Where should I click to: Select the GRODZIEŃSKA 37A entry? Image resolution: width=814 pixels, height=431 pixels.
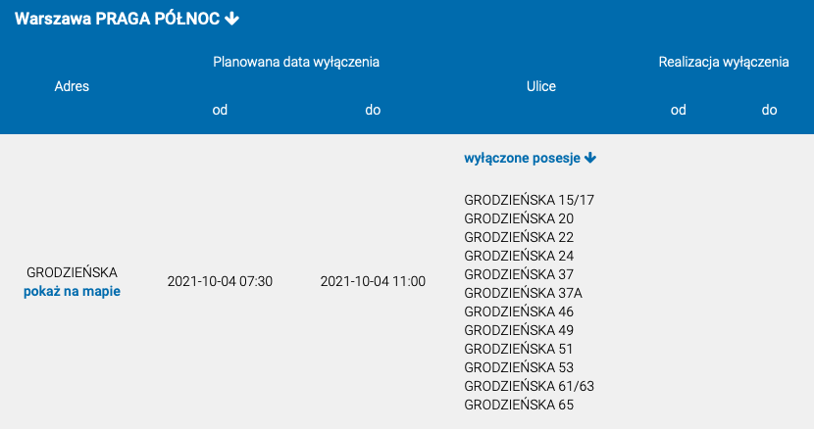pyautogui.click(x=524, y=293)
